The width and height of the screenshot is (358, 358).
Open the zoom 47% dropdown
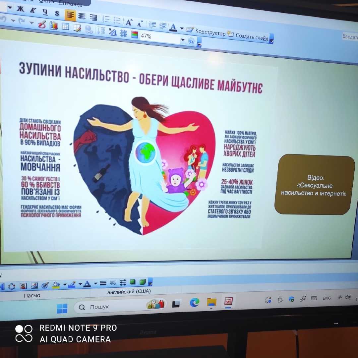(x=183, y=40)
